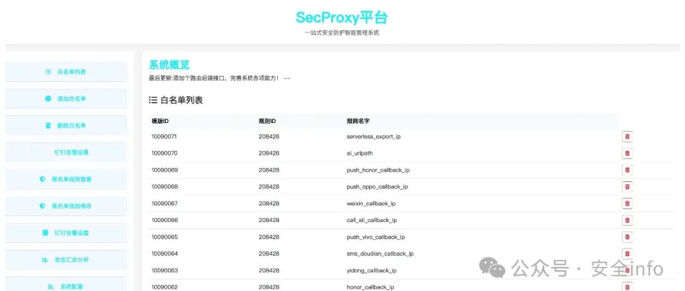Click the 规则名字 column header
685x291 pixels.
(x=358, y=120)
